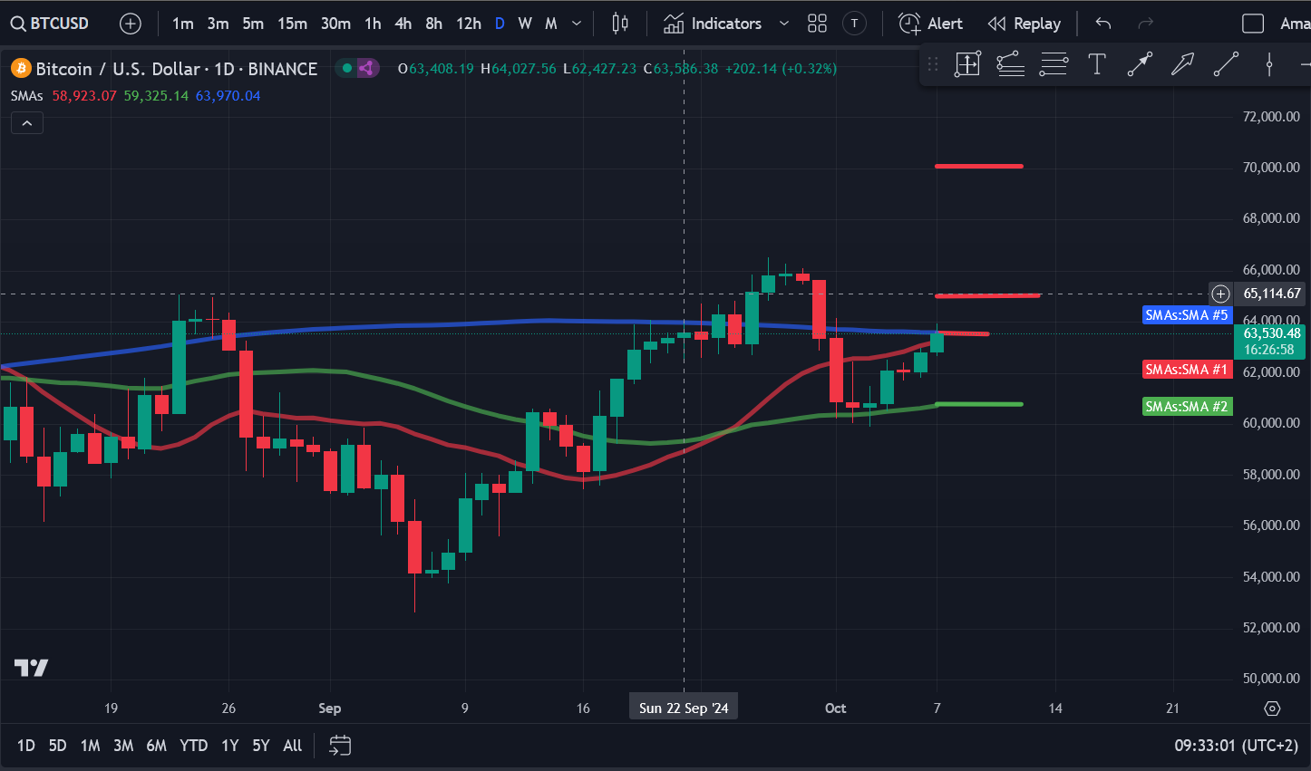Viewport: 1311px width, 771px height.
Task: Switch to the 15m interval
Action: click(292, 24)
